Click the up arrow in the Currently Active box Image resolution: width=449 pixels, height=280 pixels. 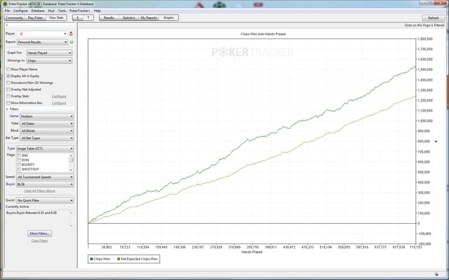tap(71, 213)
